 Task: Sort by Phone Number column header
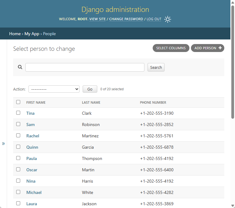pos(153,102)
